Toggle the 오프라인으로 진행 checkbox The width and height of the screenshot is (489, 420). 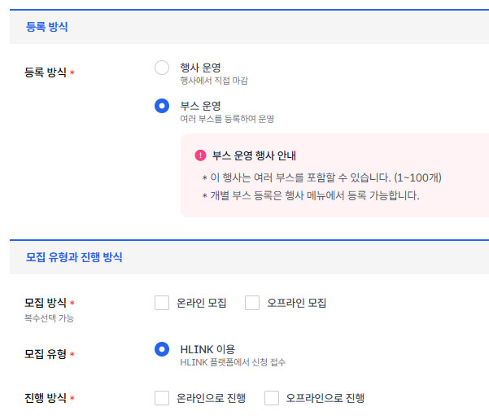[x=272, y=398]
